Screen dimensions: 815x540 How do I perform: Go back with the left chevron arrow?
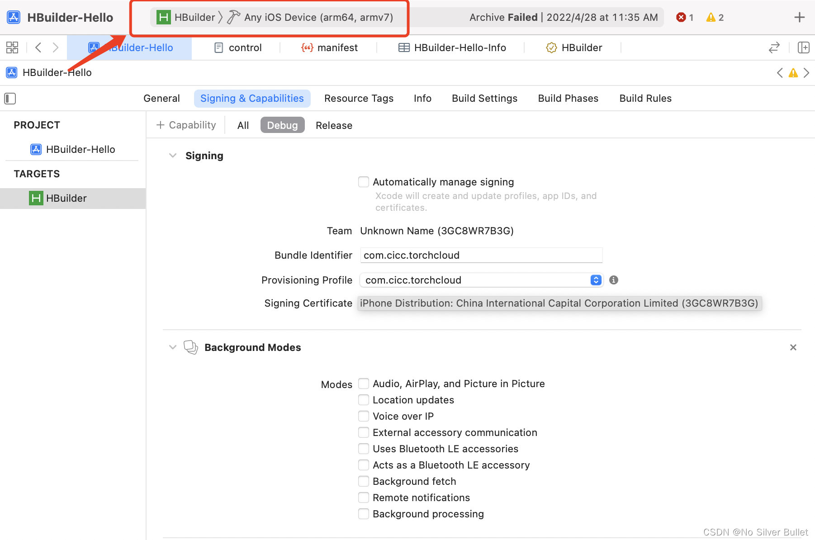click(38, 47)
